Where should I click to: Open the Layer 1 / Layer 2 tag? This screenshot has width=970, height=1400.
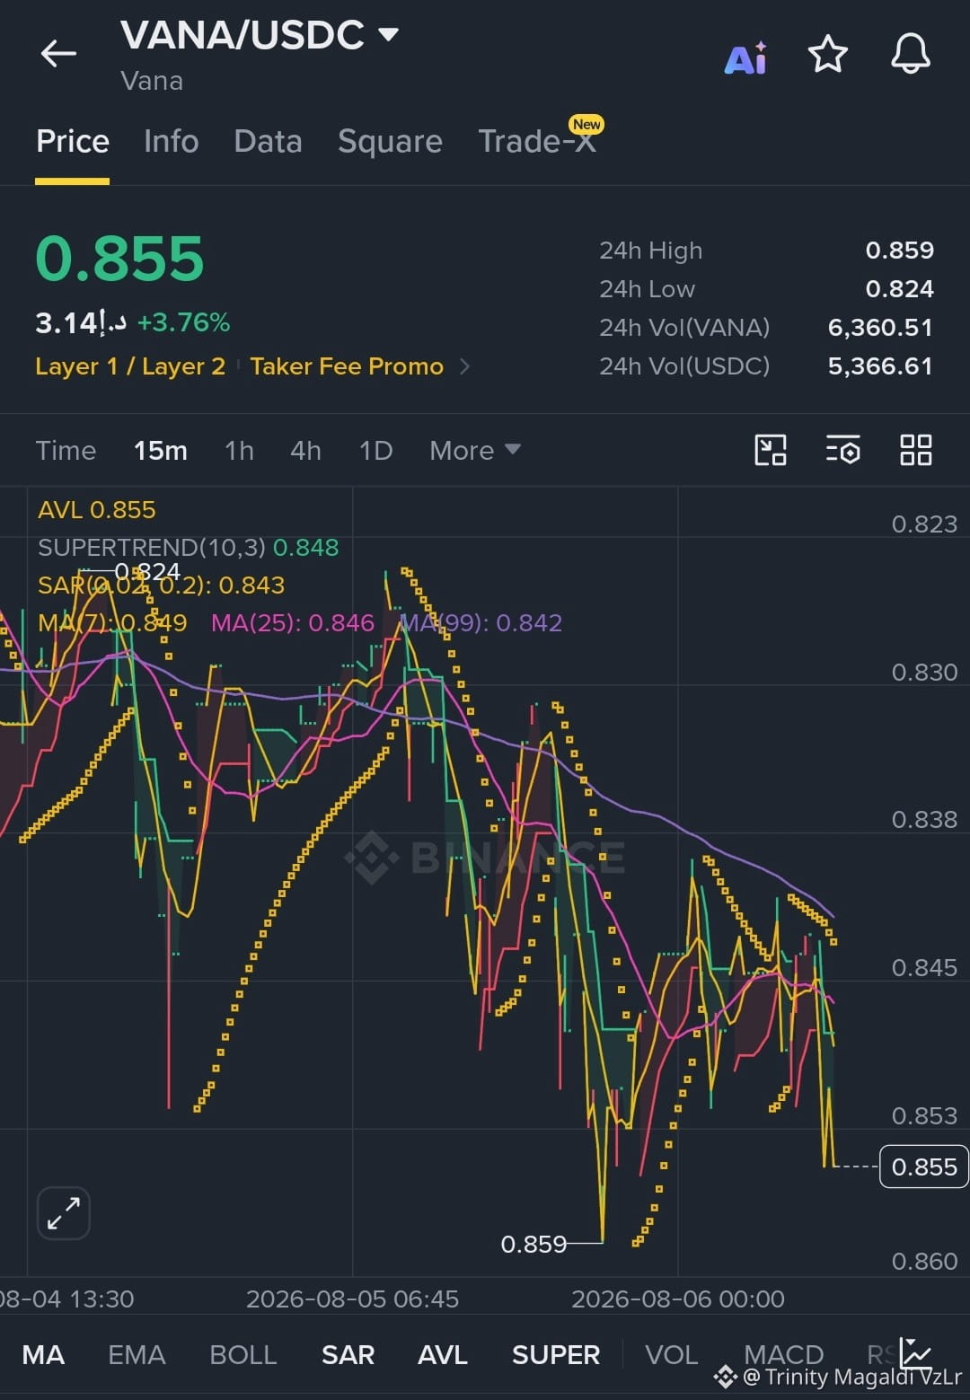click(x=130, y=366)
